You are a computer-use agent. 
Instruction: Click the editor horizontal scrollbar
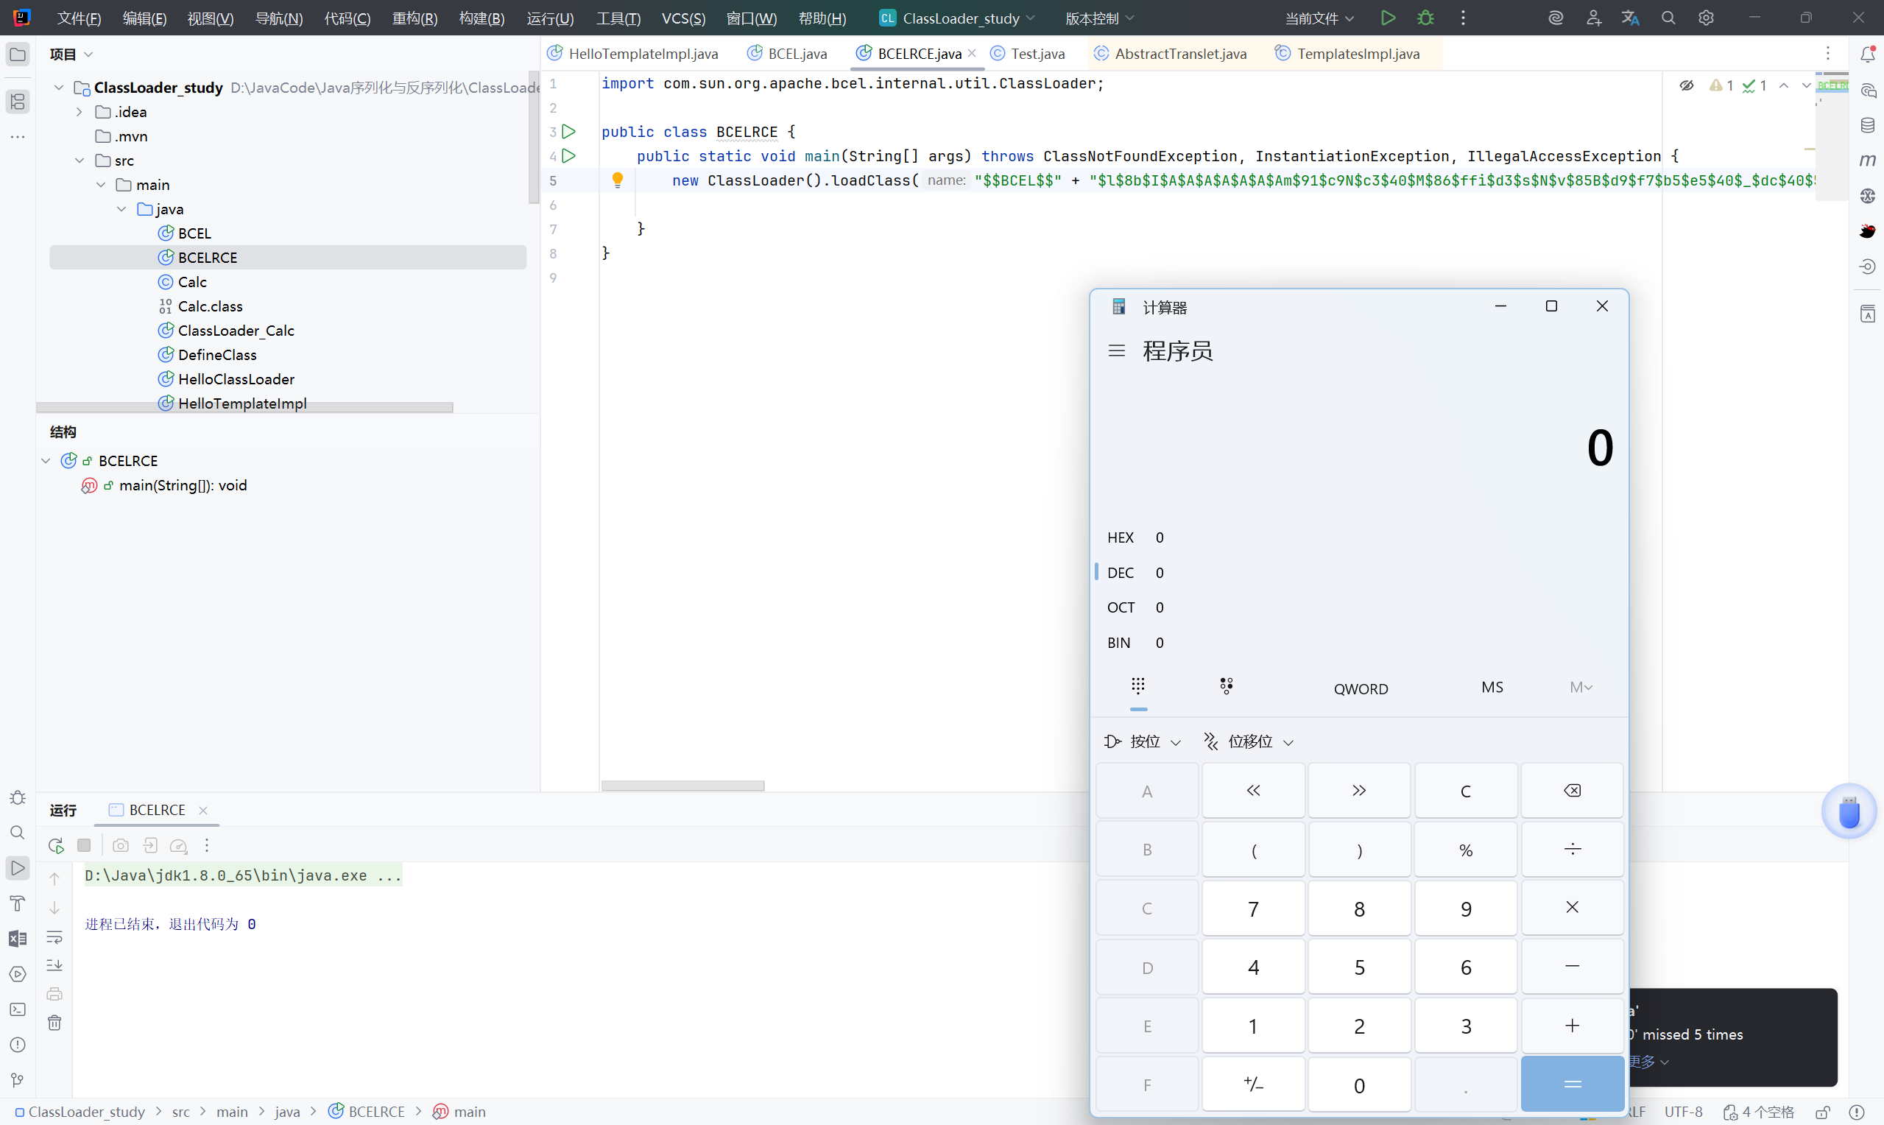coord(682,786)
